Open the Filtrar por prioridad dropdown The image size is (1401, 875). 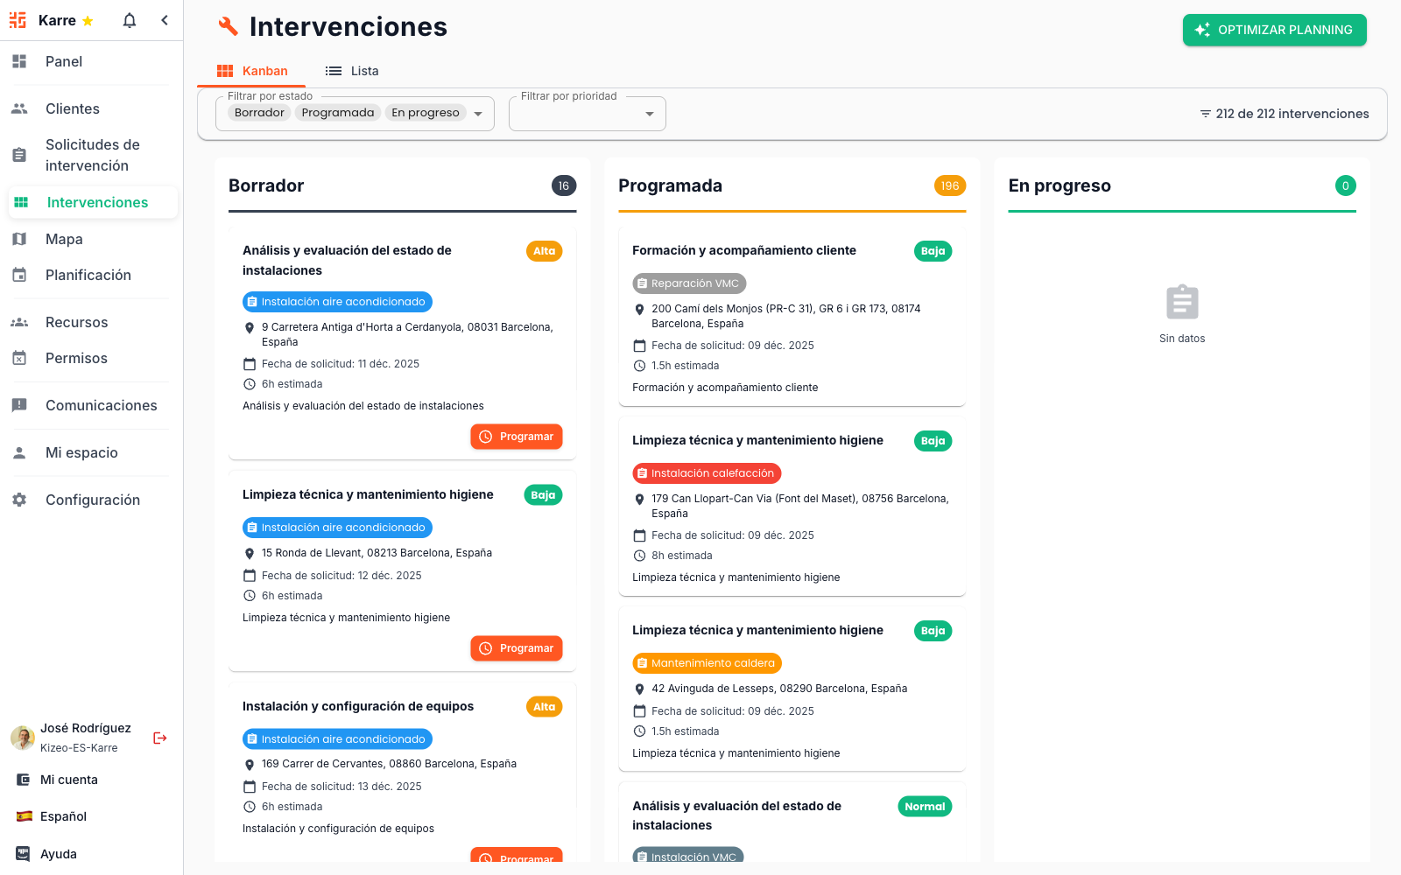[649, 113]
